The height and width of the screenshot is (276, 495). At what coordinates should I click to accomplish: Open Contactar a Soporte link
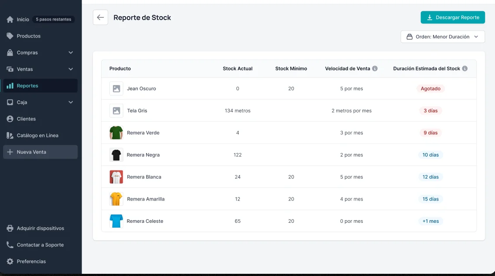point(41,245)
